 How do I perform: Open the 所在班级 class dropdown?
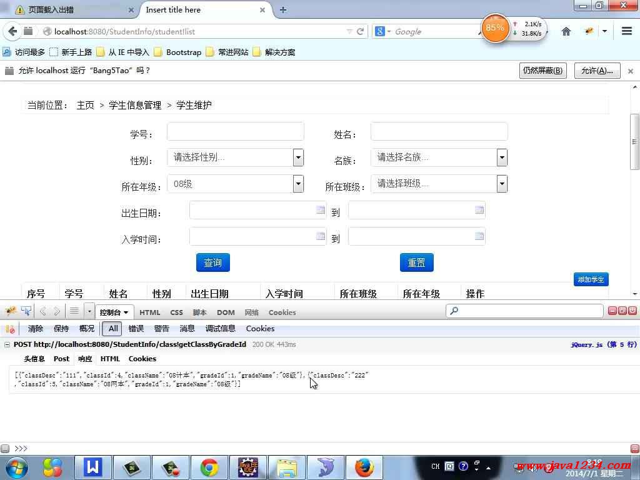click(x=502, y=184)
